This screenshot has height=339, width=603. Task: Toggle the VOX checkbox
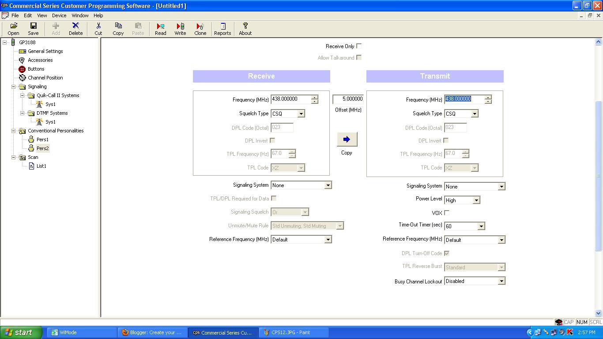(447, 213)
